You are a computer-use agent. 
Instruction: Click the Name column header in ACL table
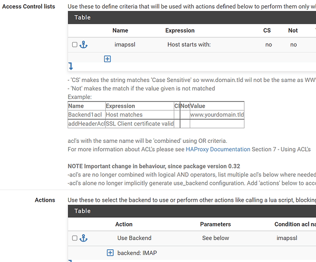click(121, 30)
